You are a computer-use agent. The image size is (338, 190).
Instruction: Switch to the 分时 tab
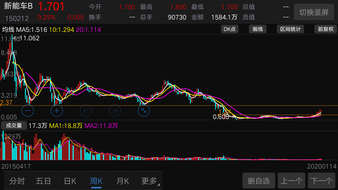pos(17,181)
